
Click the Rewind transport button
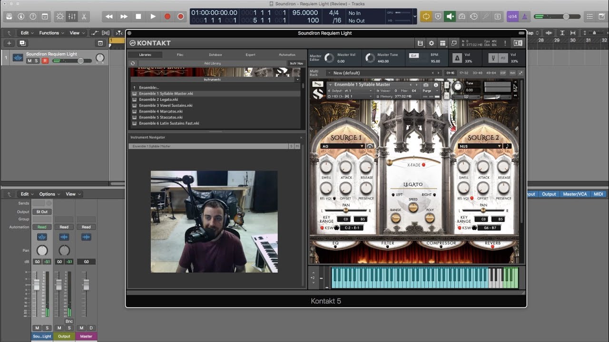tap(109, 16)
